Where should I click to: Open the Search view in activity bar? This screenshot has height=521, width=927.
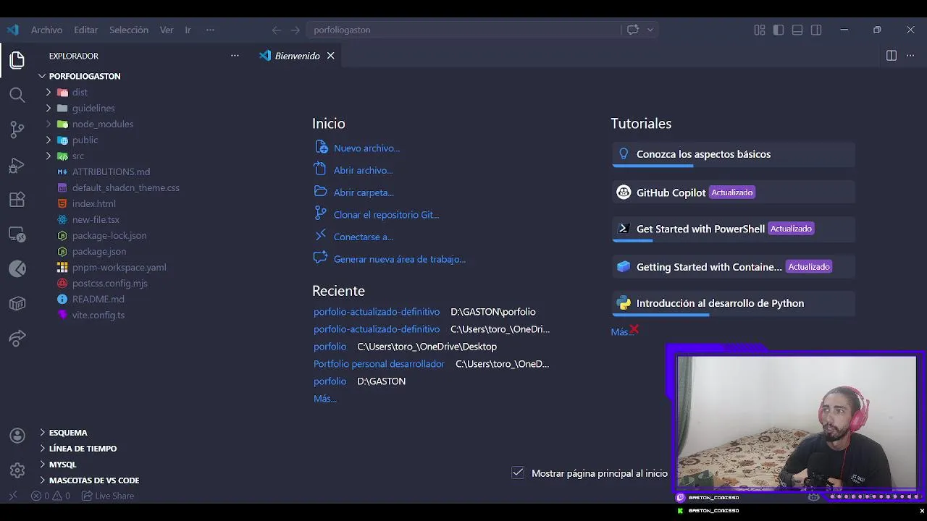(x=17, y=95)
